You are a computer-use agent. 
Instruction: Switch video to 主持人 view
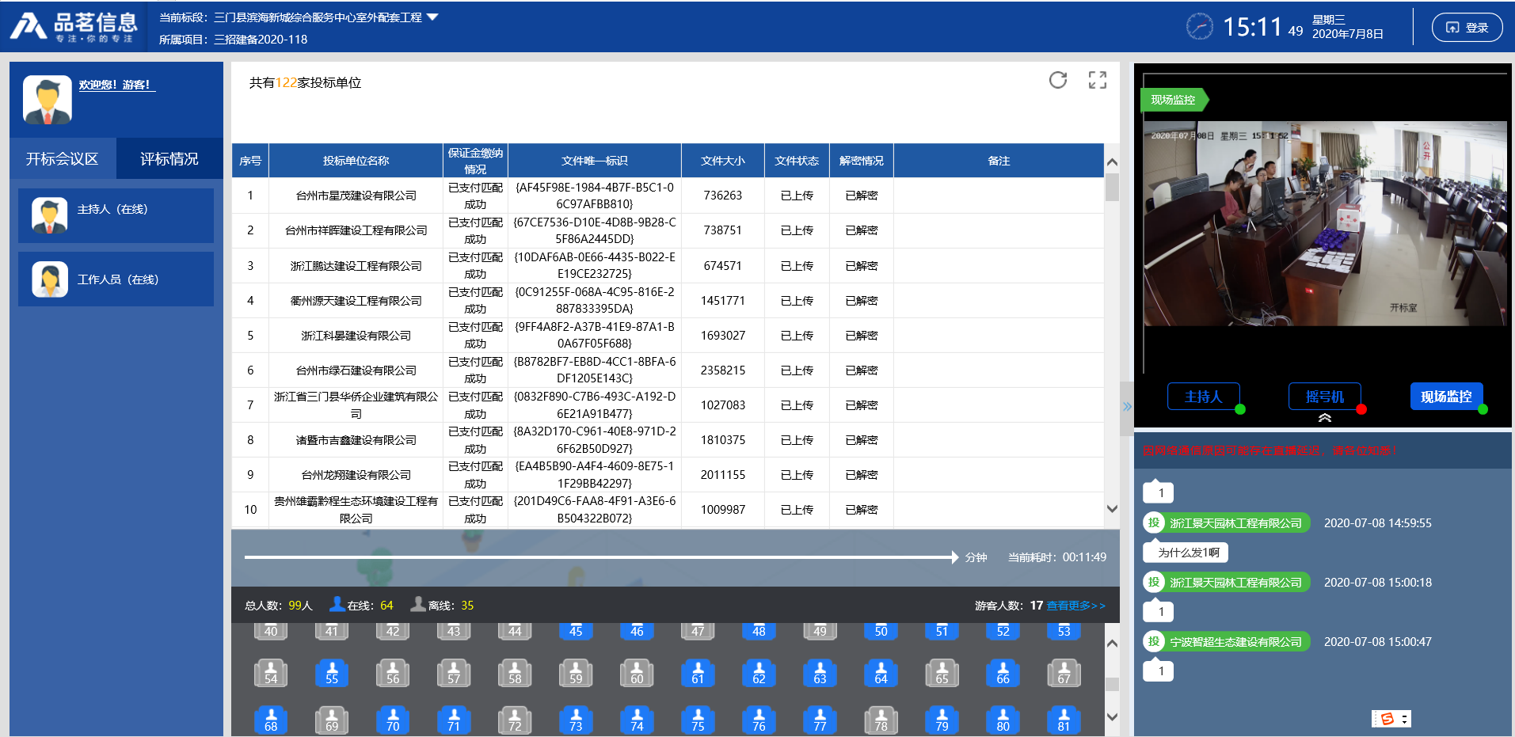pyautogui.click(x=1203, y=397)
